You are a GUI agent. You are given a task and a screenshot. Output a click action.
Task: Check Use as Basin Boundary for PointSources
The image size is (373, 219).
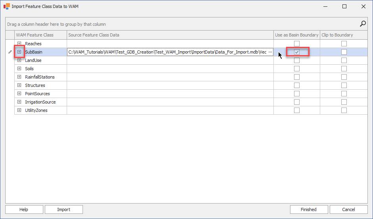[297, 94]
